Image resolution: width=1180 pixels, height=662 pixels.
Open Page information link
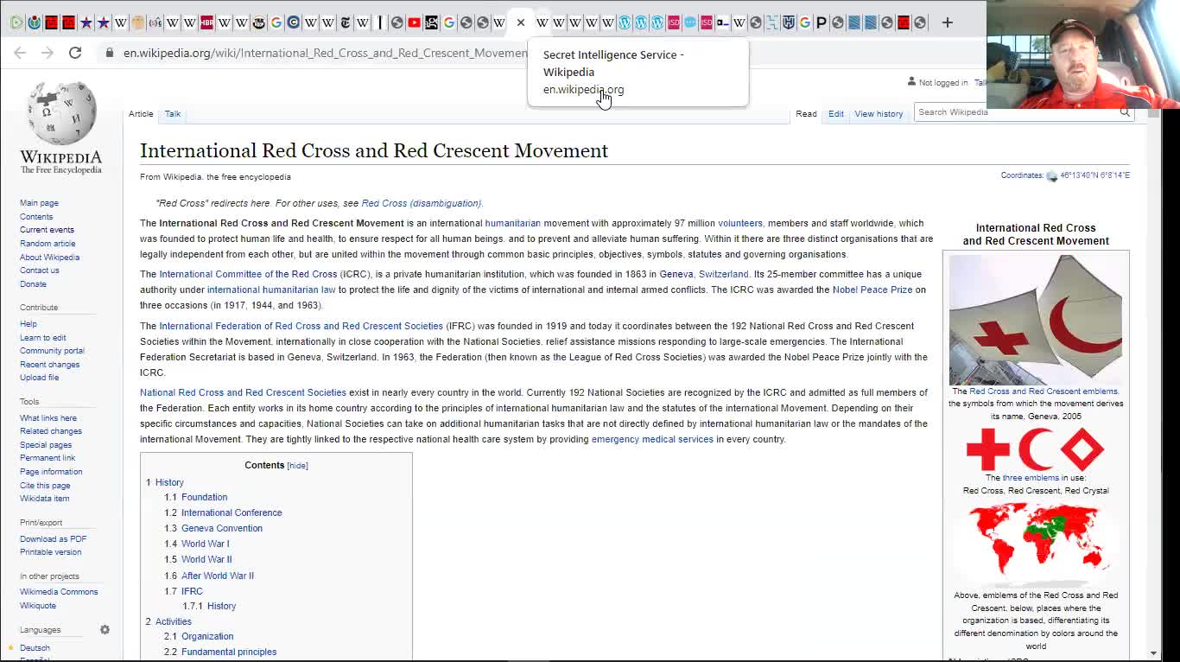coord(51,472)
